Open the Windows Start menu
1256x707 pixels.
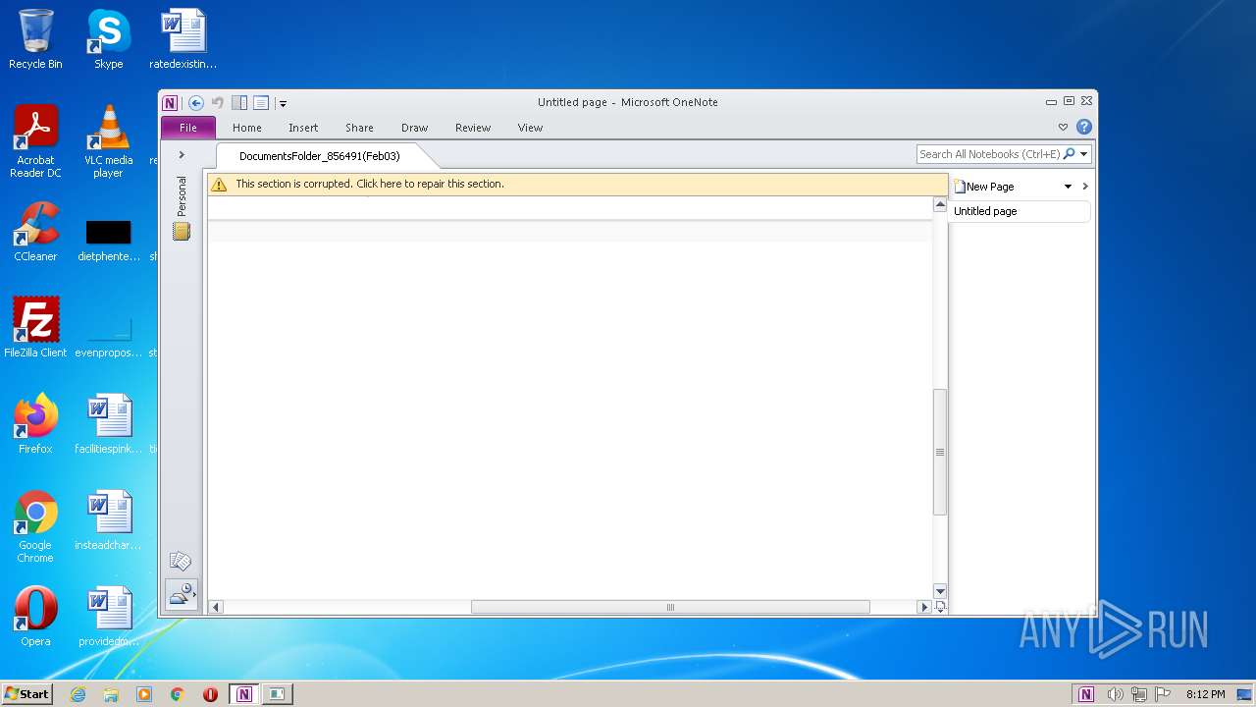pyautogui.click(x=26, y=693)
